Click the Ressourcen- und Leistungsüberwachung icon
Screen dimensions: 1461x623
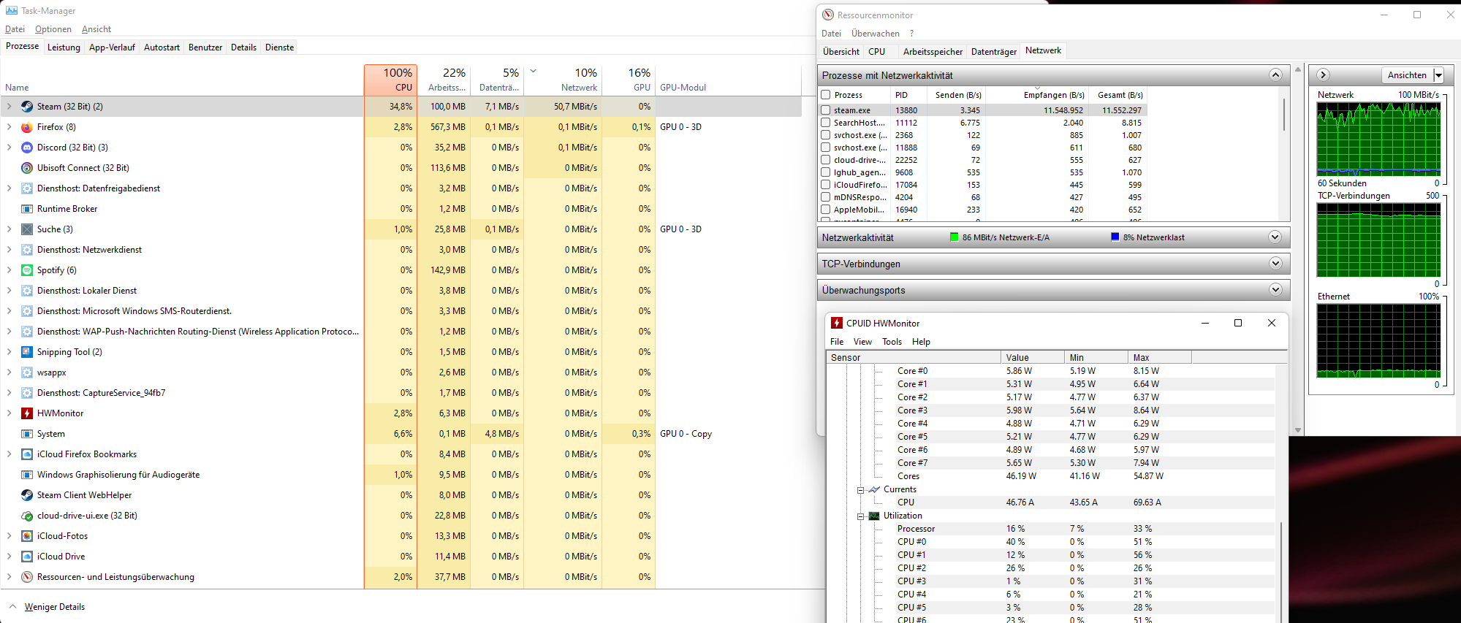(27, 577)
